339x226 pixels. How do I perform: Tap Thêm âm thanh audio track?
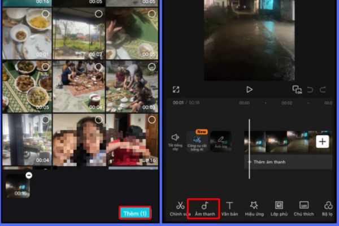pyautogui.click(x=269, y=162)
